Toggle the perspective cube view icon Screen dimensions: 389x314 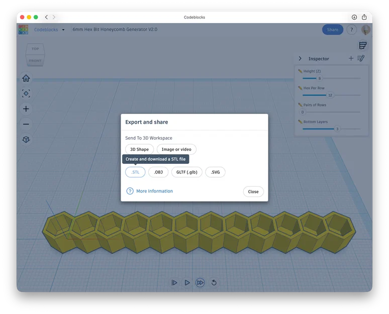coord(26,140)
